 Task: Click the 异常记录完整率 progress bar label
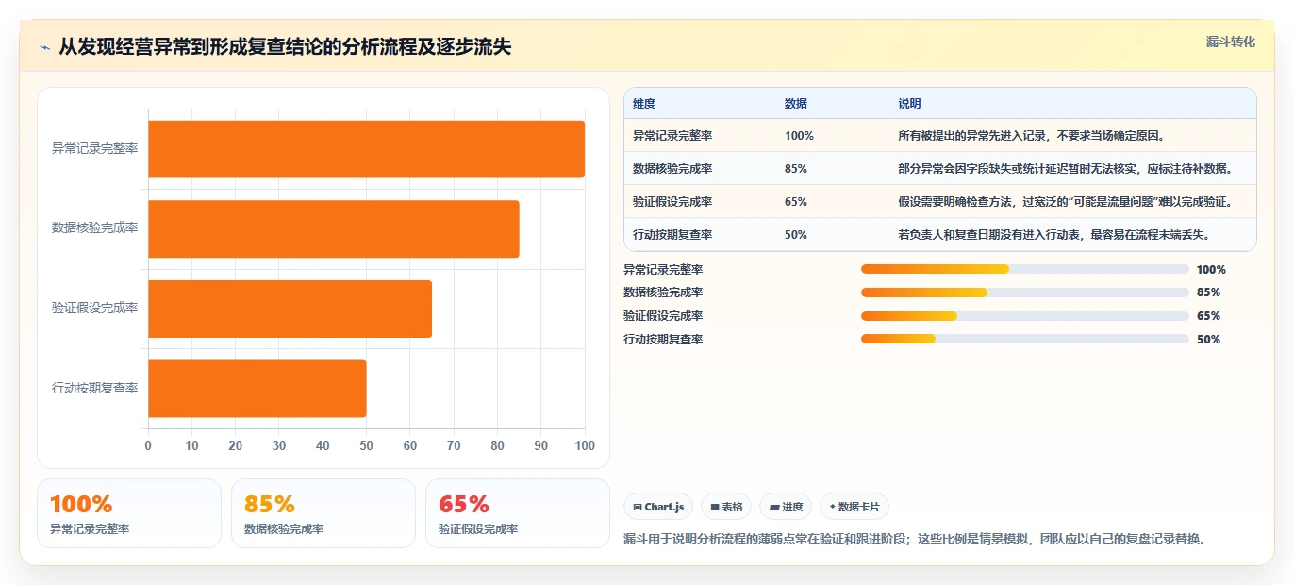tap(663, 270)
